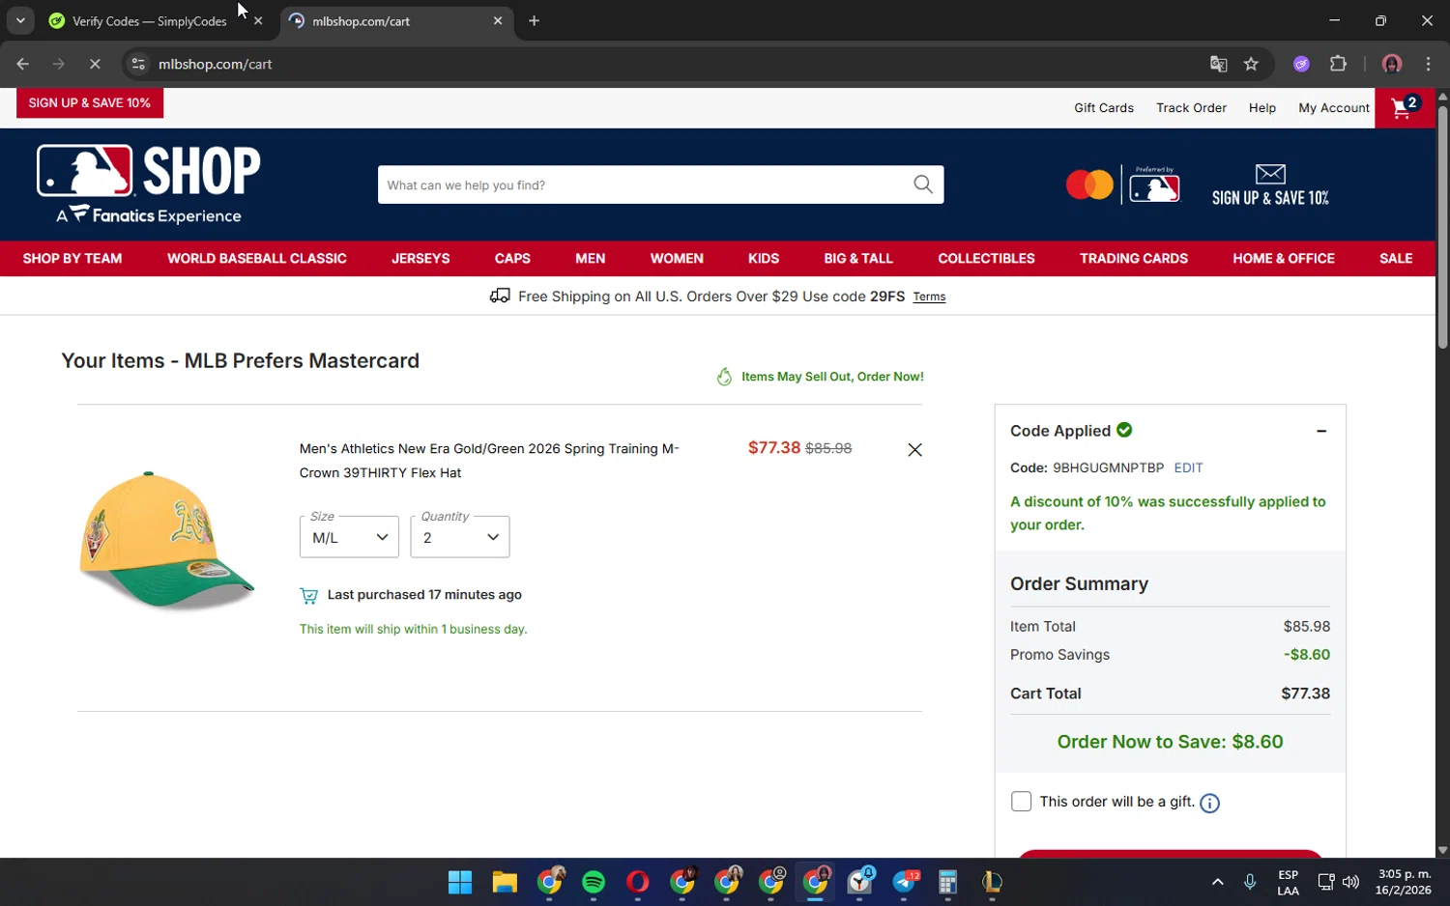This screenshot has height=906, width=1450.
Task: Close the mlbshop.com/cart tab
Action: (498, 20)
